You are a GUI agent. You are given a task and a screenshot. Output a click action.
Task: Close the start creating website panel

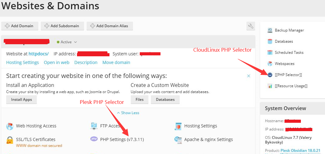click(249, 76)
